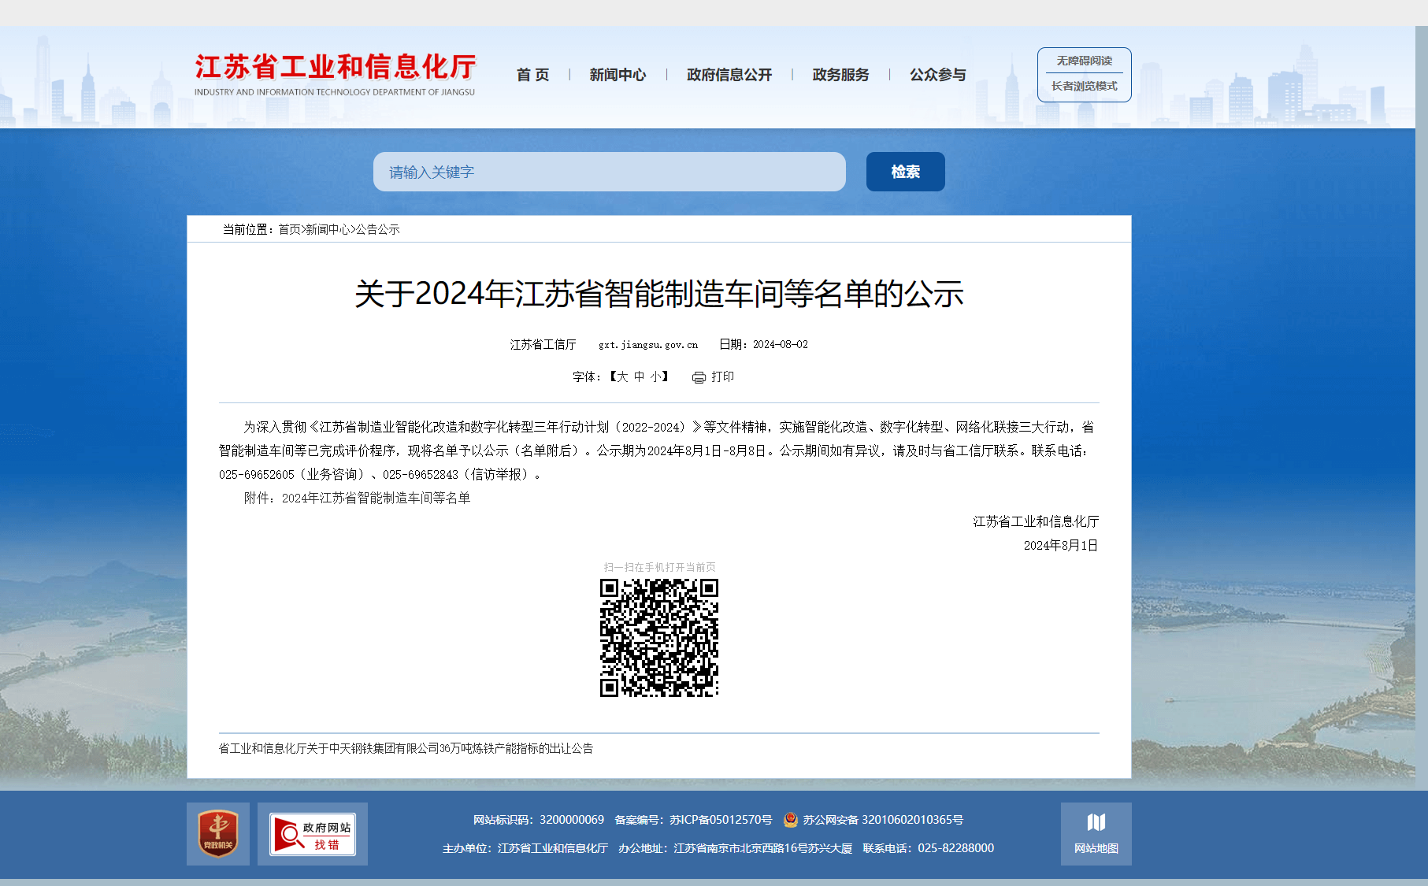Open the 政府信息公开 menu
The image size is (1428, 886).
729,75
